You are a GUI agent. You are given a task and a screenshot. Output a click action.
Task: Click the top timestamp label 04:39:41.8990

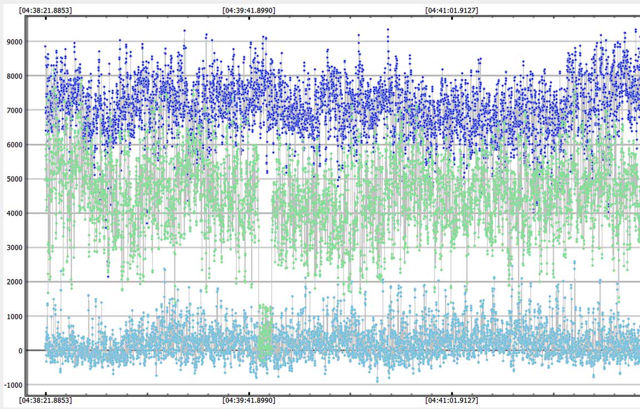click(248, 10)
